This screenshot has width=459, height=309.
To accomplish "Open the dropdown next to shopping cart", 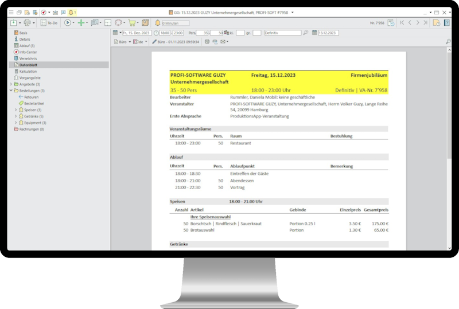I will click(138, 23).
